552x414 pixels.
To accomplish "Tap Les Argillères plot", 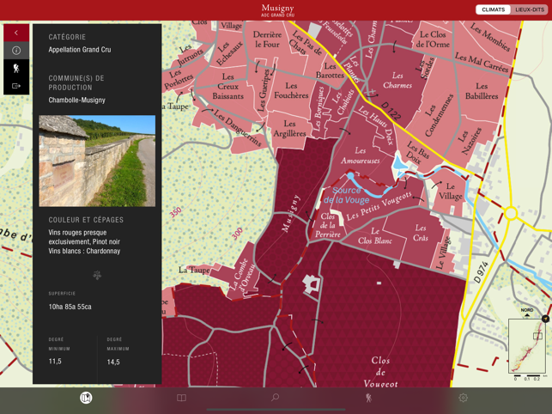I will 289,129.
